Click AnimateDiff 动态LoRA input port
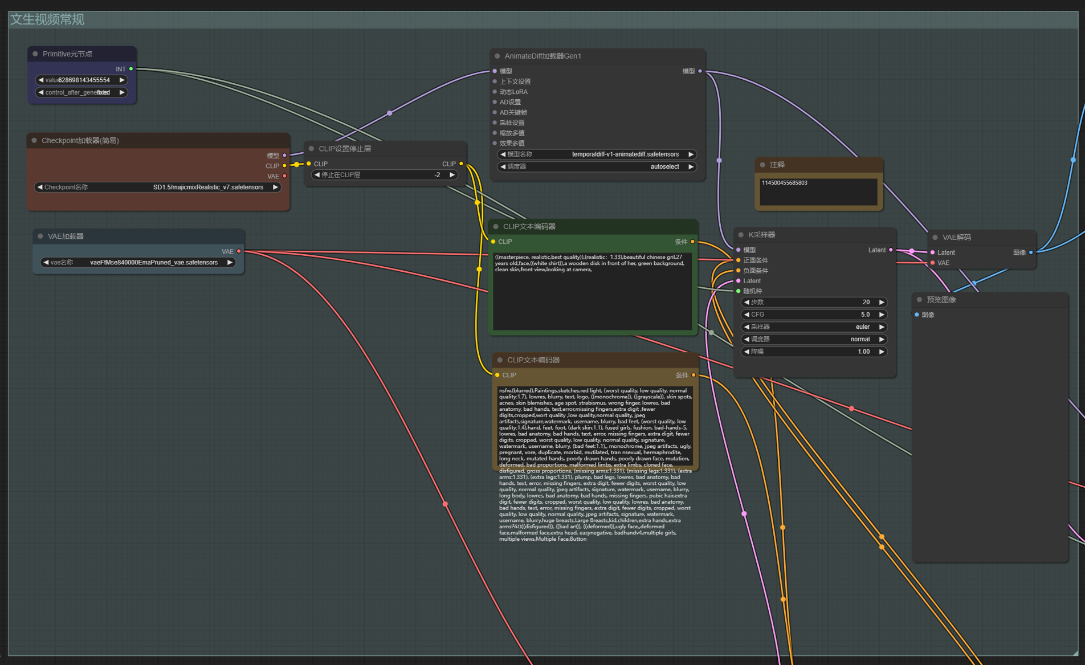 [x=495, y=92]
